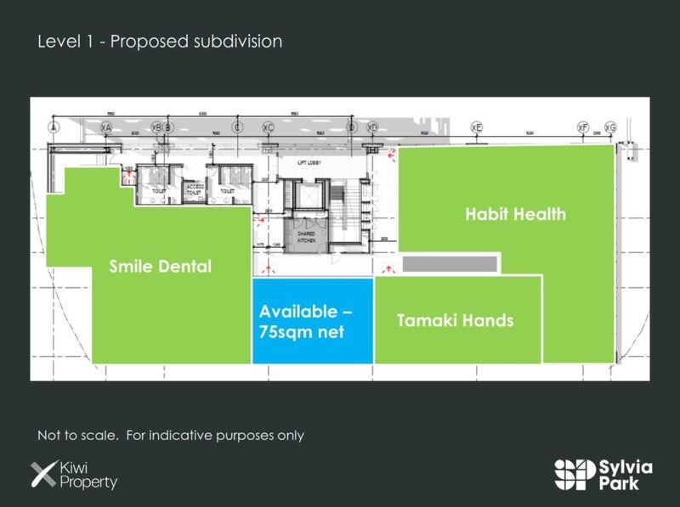The width and height of the screenshot is (680, 507).
Task: Select the blue Available 75sqm net unit
Action: 312,320
